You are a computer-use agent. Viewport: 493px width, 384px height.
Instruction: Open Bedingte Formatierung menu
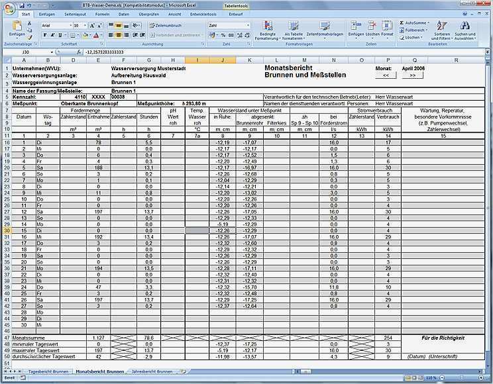(268, 30)
